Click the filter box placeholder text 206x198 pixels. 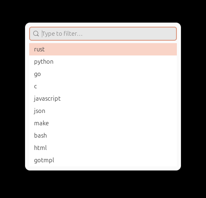(x=62, y=34)
